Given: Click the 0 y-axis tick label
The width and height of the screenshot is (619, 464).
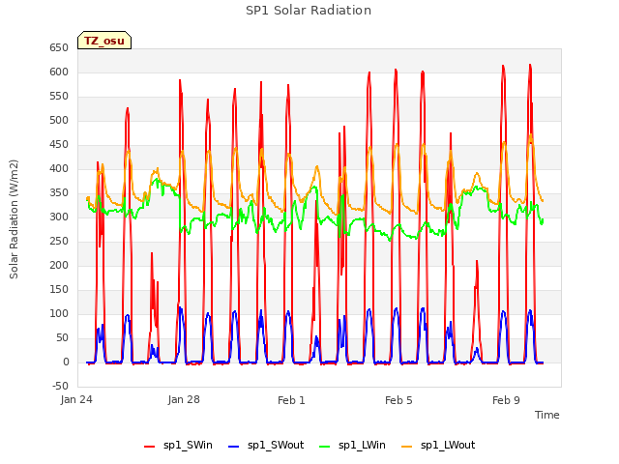Looking at the screenshot, I should 66,362.
